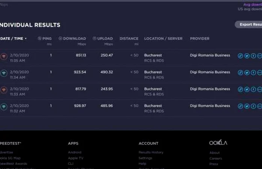262x169 pixels.
Task: Click the Wi-Fi icon on the 11:34 AM row
Action: tap(4, 73)
